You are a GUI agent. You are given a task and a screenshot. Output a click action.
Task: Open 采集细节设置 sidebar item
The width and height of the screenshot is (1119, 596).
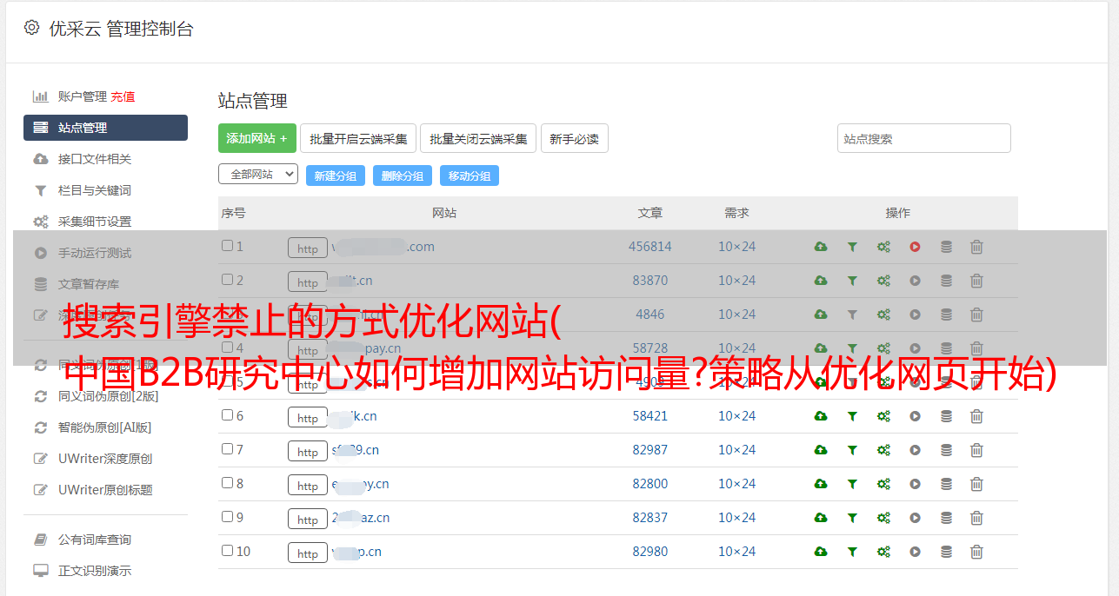[95, 222]
